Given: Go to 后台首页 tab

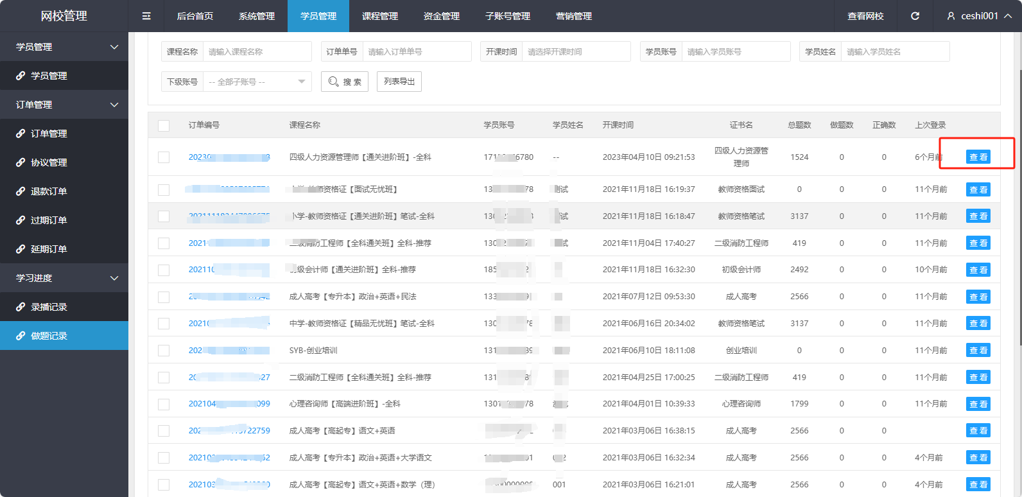Looking at the screenshot, I should [195, 16].
